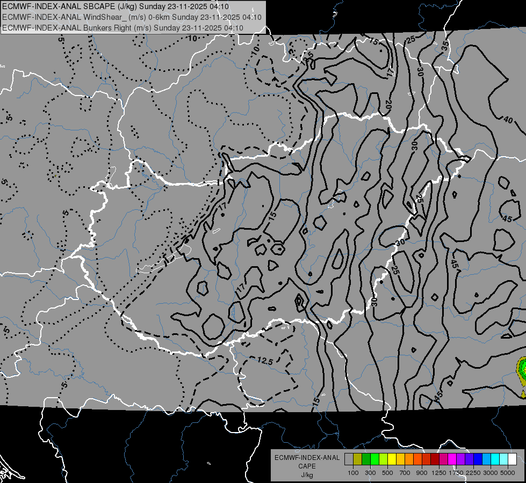526x483 pixels.
Task: Click the WindShear 0-6km header line
Action: click(132, 17)
